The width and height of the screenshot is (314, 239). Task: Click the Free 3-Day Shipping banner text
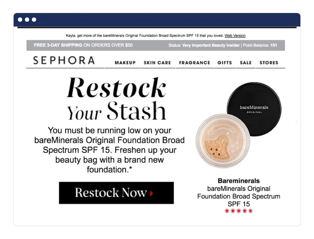(83, 45)
